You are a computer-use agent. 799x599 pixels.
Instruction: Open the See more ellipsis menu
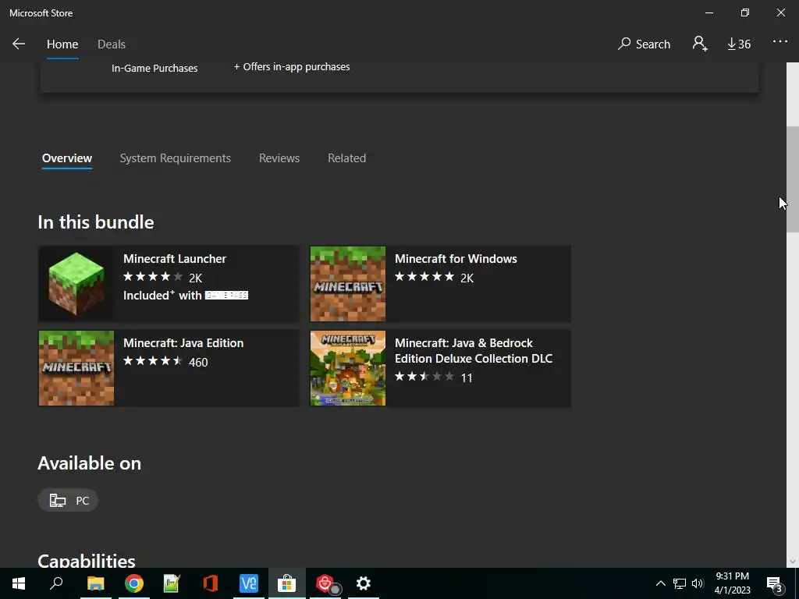click(x=780, y=42)
